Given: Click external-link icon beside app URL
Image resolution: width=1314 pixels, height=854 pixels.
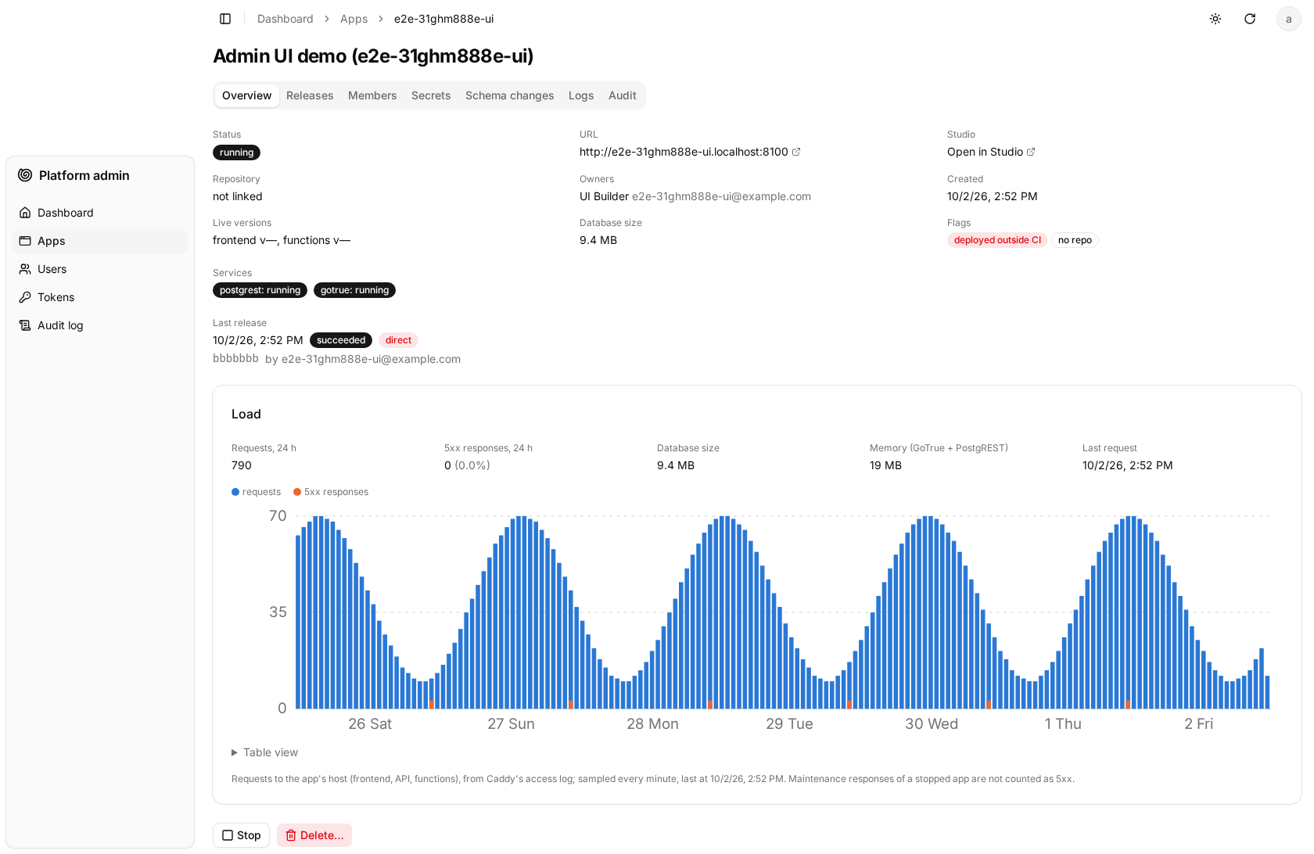Looking at the screenshot, I should tap(796, 152).
